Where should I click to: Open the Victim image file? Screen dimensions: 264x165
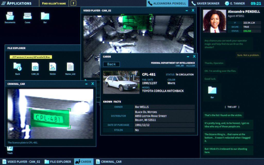click(x=53, y=68)
